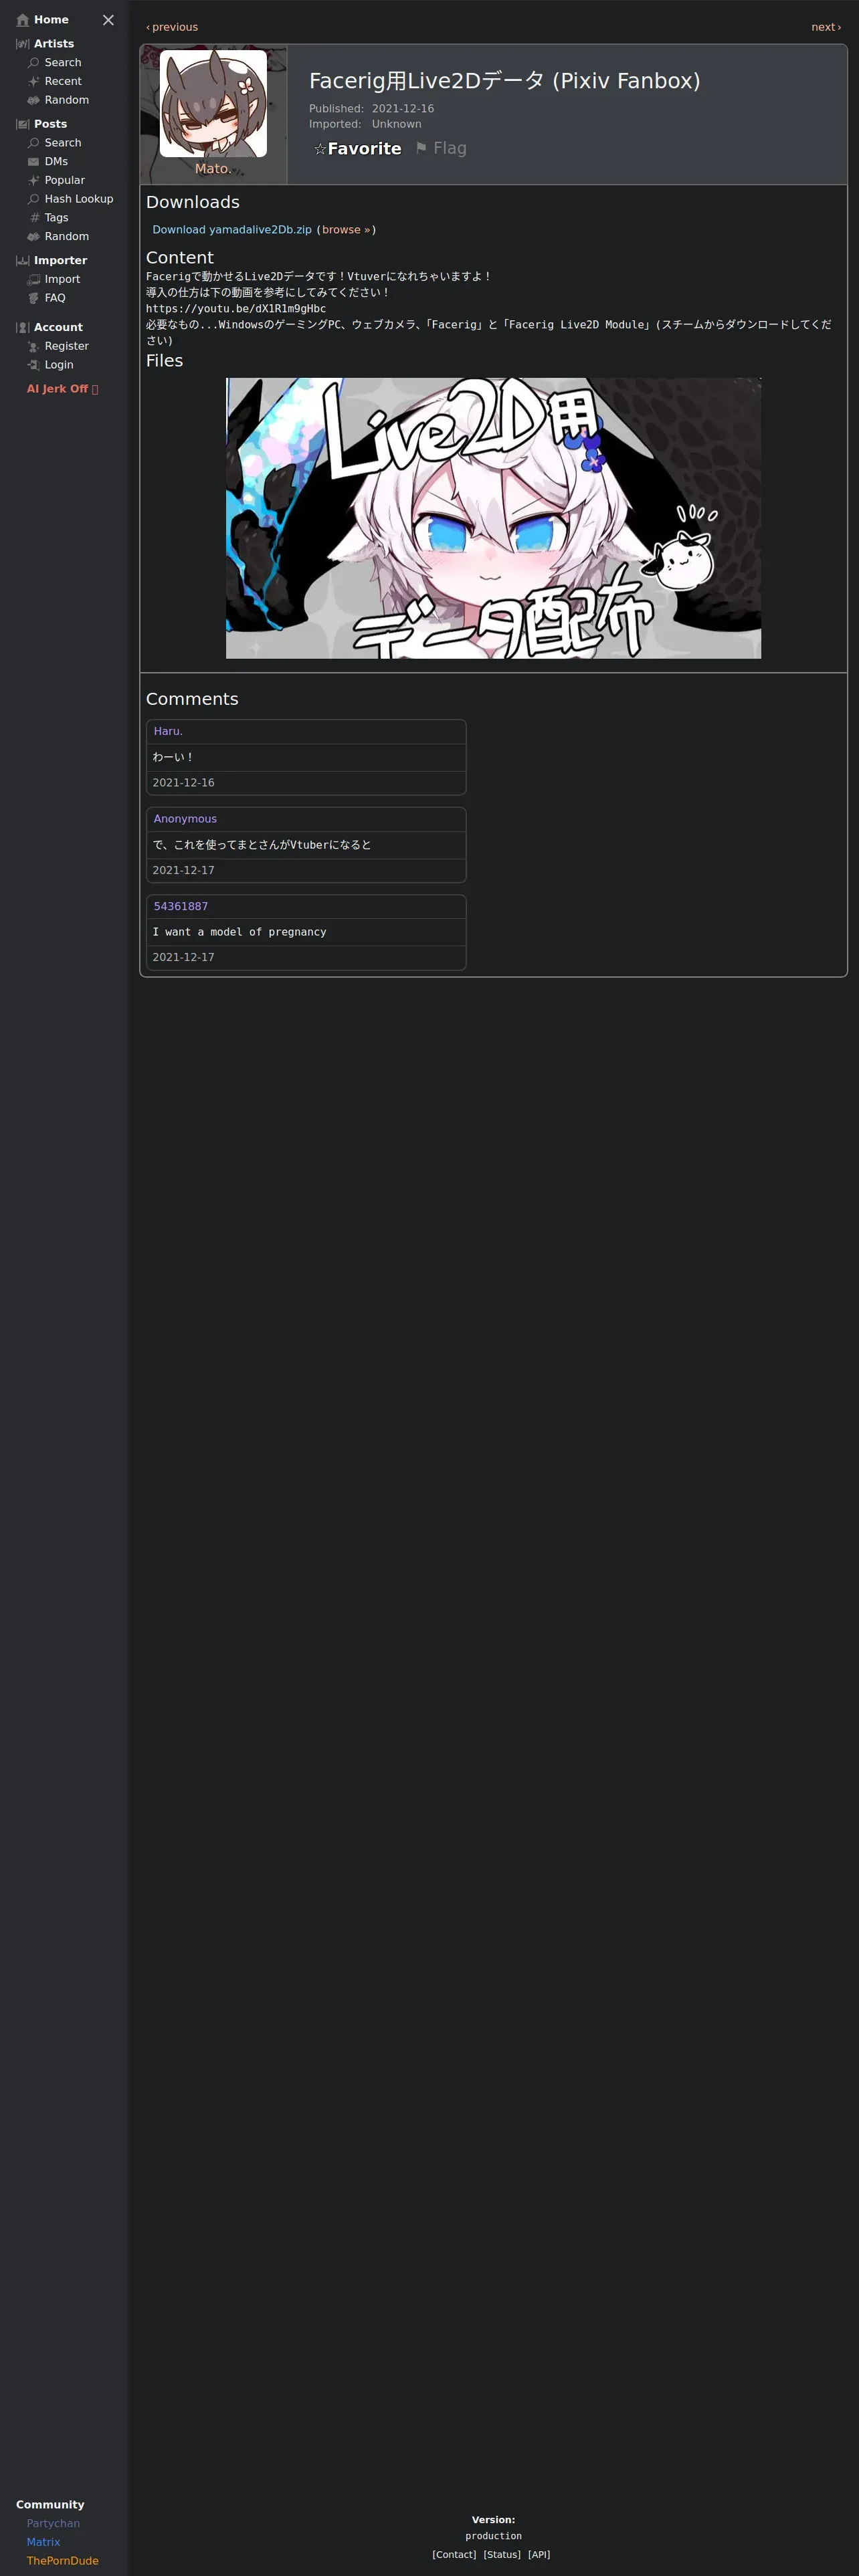This screenshot has width=859, height=2576.
Task: Open Mato. artist name link
Action: click(x=213, y=169)
